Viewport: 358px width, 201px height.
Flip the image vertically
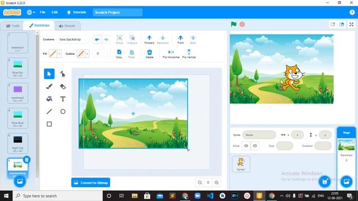click(x=189, y=54)
